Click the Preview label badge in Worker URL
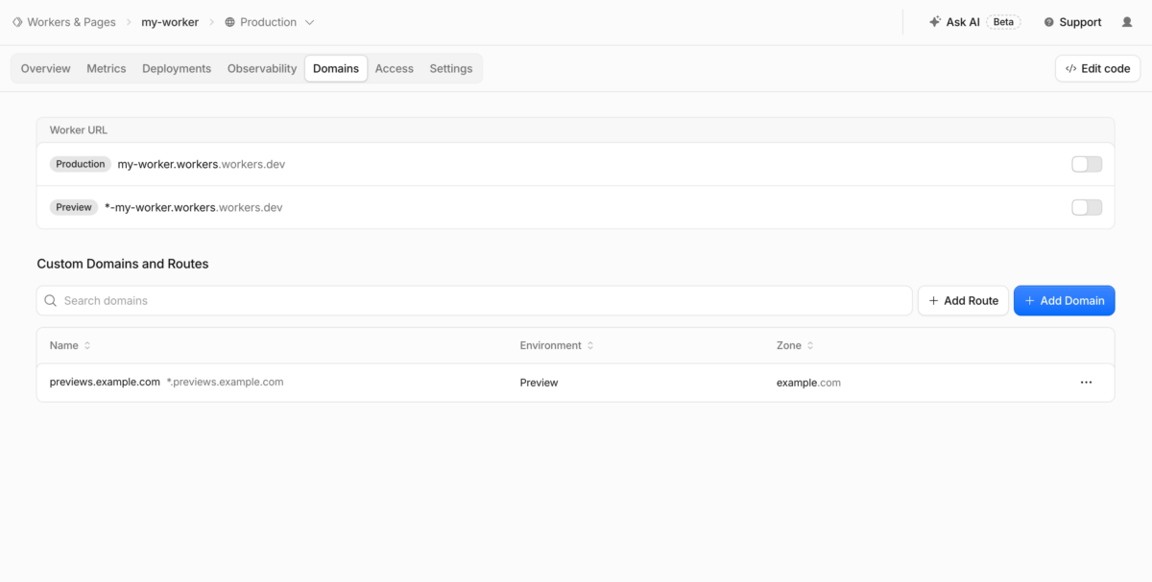 74,207
